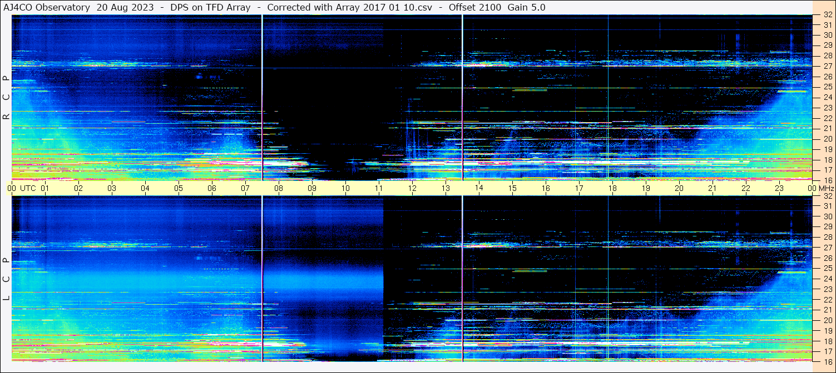The image size is (836, 373).
Task: Click the 20 MHz label of RCP panel
Action: (x=827, y=139)
